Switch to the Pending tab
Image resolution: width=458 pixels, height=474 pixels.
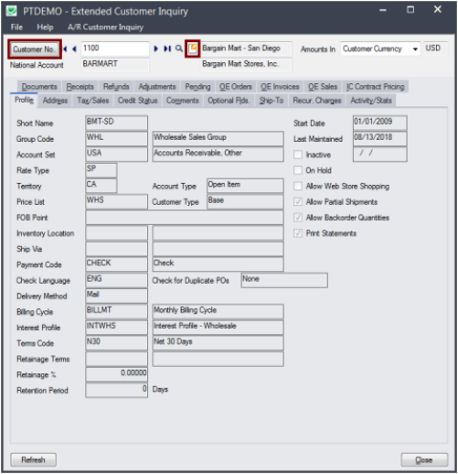tap(197, 87)
